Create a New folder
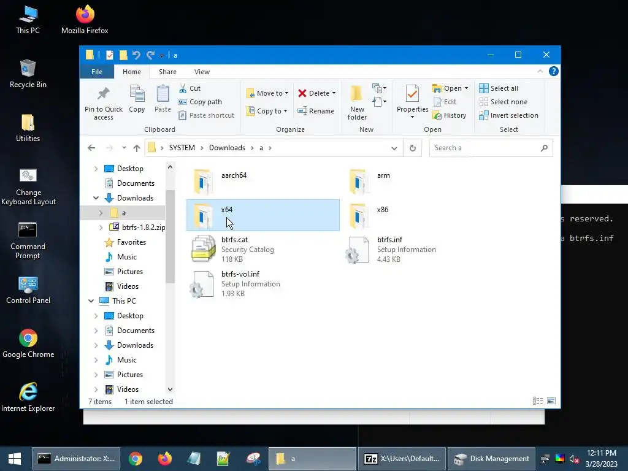 [x=357, y=102]
